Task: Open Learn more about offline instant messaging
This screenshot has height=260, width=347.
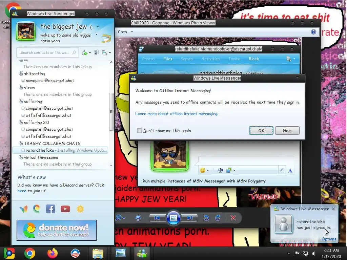Action: [x=177, y=114]
